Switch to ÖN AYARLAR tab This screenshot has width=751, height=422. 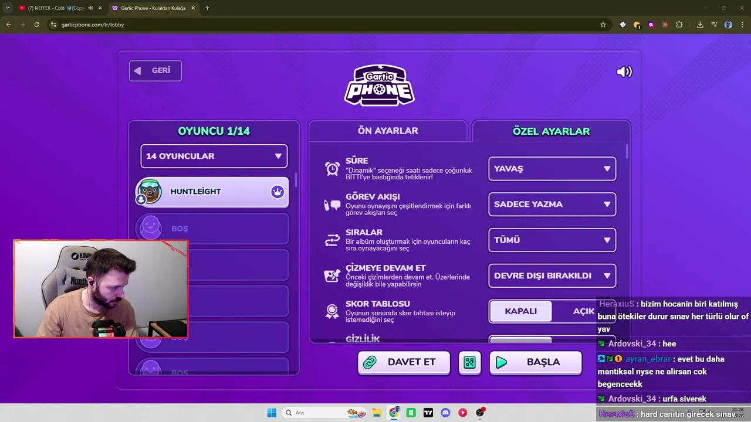388,131
